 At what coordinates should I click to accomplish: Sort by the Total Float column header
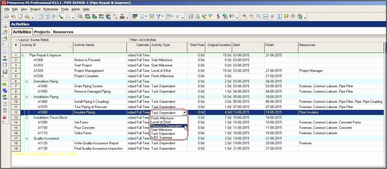[196, 45]
